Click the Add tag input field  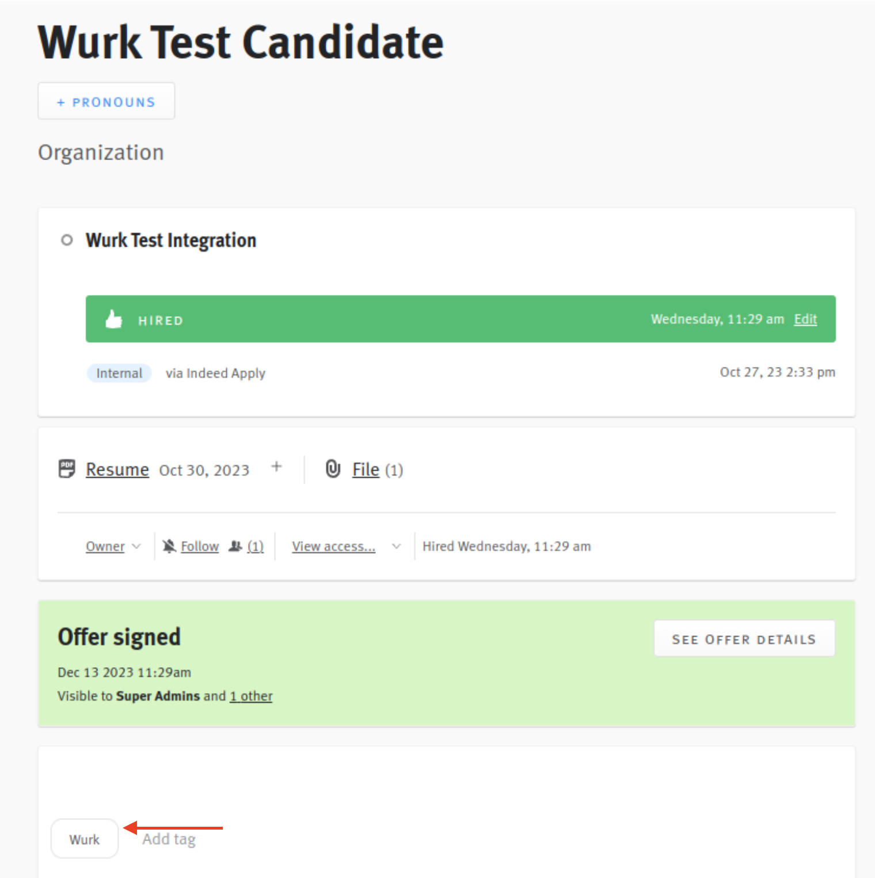point(169,839)
